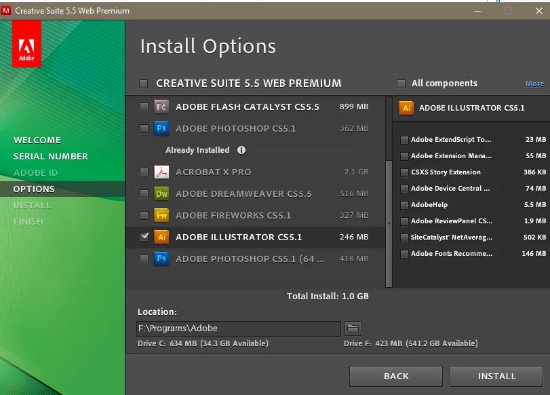Click the Fireworks Fw icon
Screen dimensions: 550x395
pyautogui.click(x=161, y=215)
